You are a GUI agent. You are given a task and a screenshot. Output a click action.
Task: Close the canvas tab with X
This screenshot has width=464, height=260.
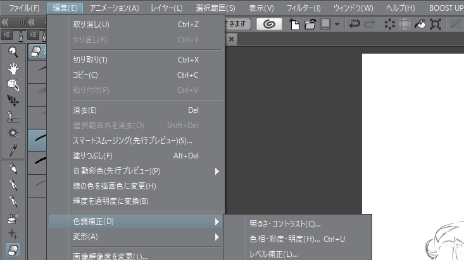[231, 39]
